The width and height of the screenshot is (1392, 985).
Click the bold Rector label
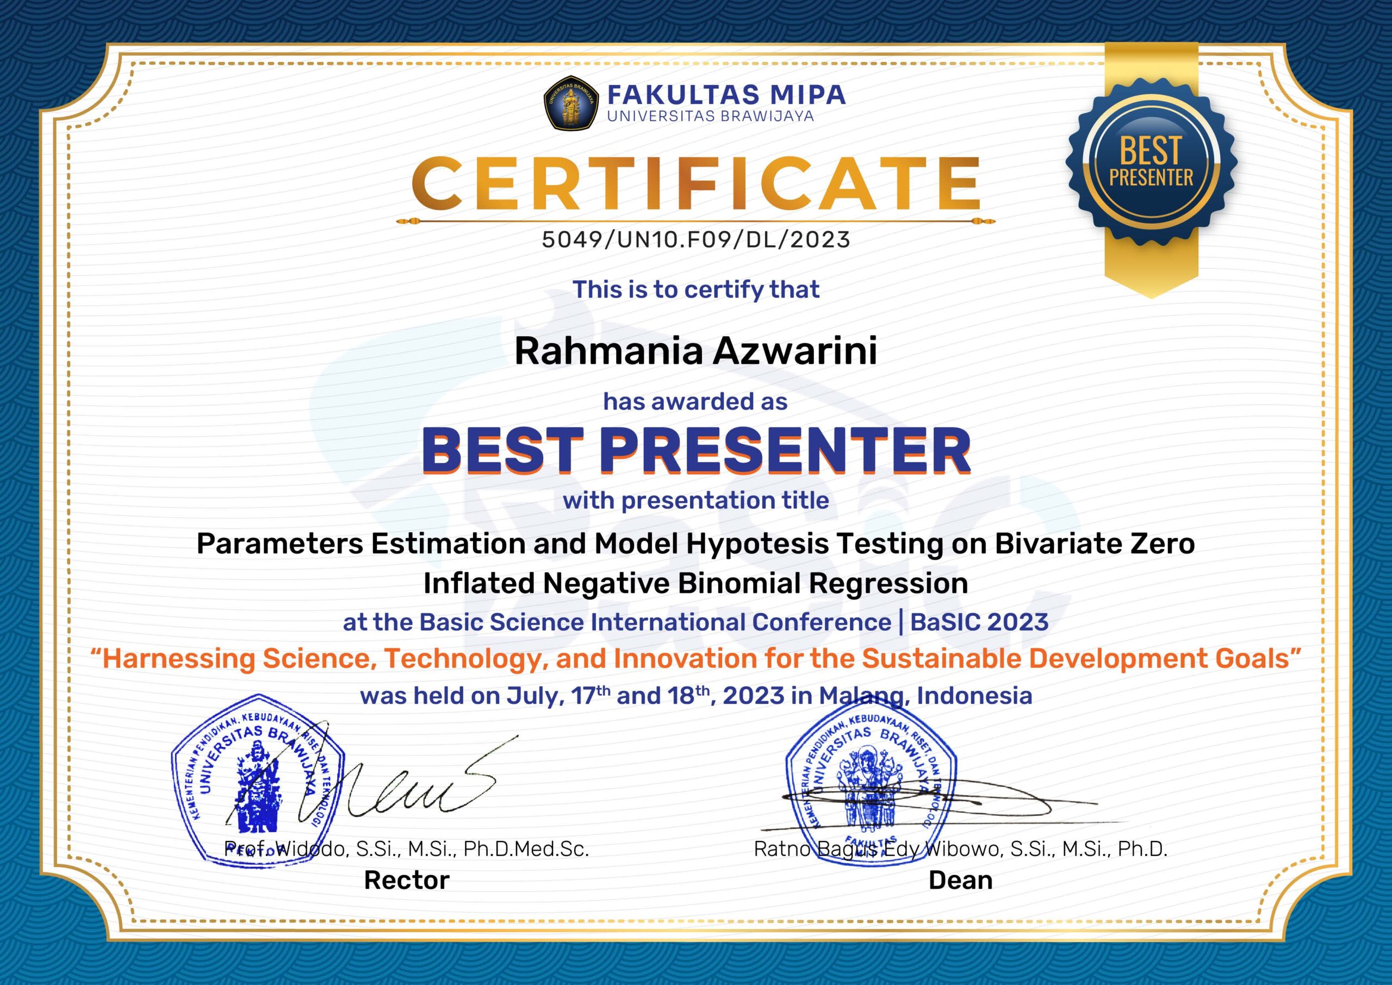pyautogui.click(x=406, y=880)
